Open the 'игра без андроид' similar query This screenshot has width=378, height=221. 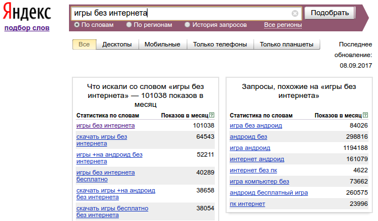256,125
